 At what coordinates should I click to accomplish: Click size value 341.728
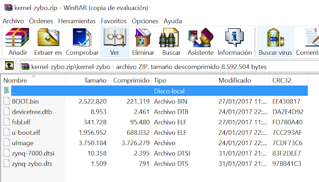point(95,122)
